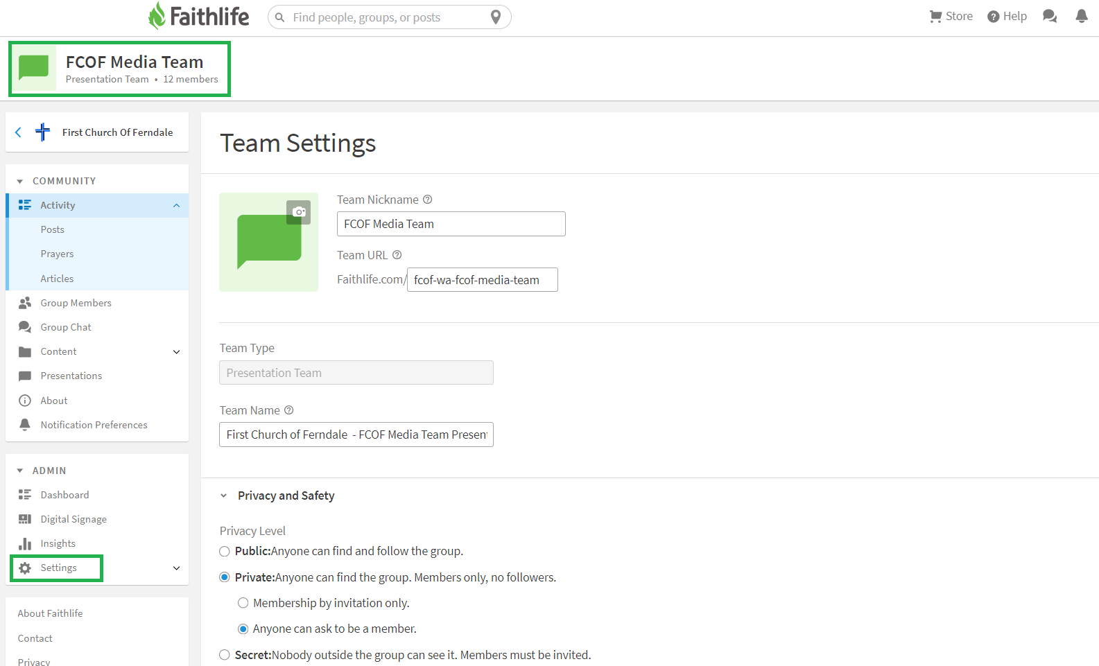Click the Activity list icon
The width and height of the screenshot is (1099, 666).
25,205
